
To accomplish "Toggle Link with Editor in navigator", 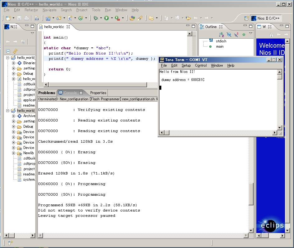I will [x=15, y=51].
